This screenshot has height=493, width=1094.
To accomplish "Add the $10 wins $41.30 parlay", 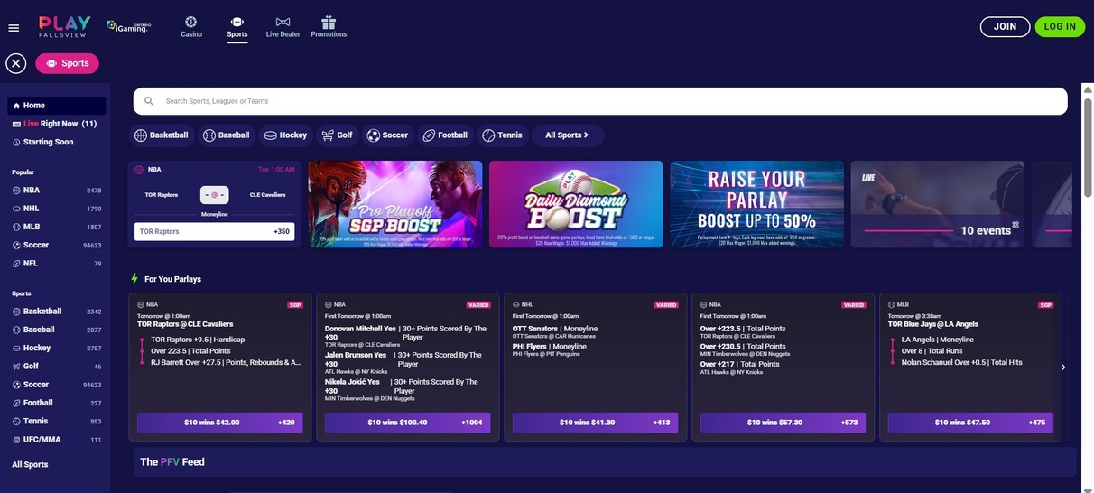I will [x=596, y=423].
